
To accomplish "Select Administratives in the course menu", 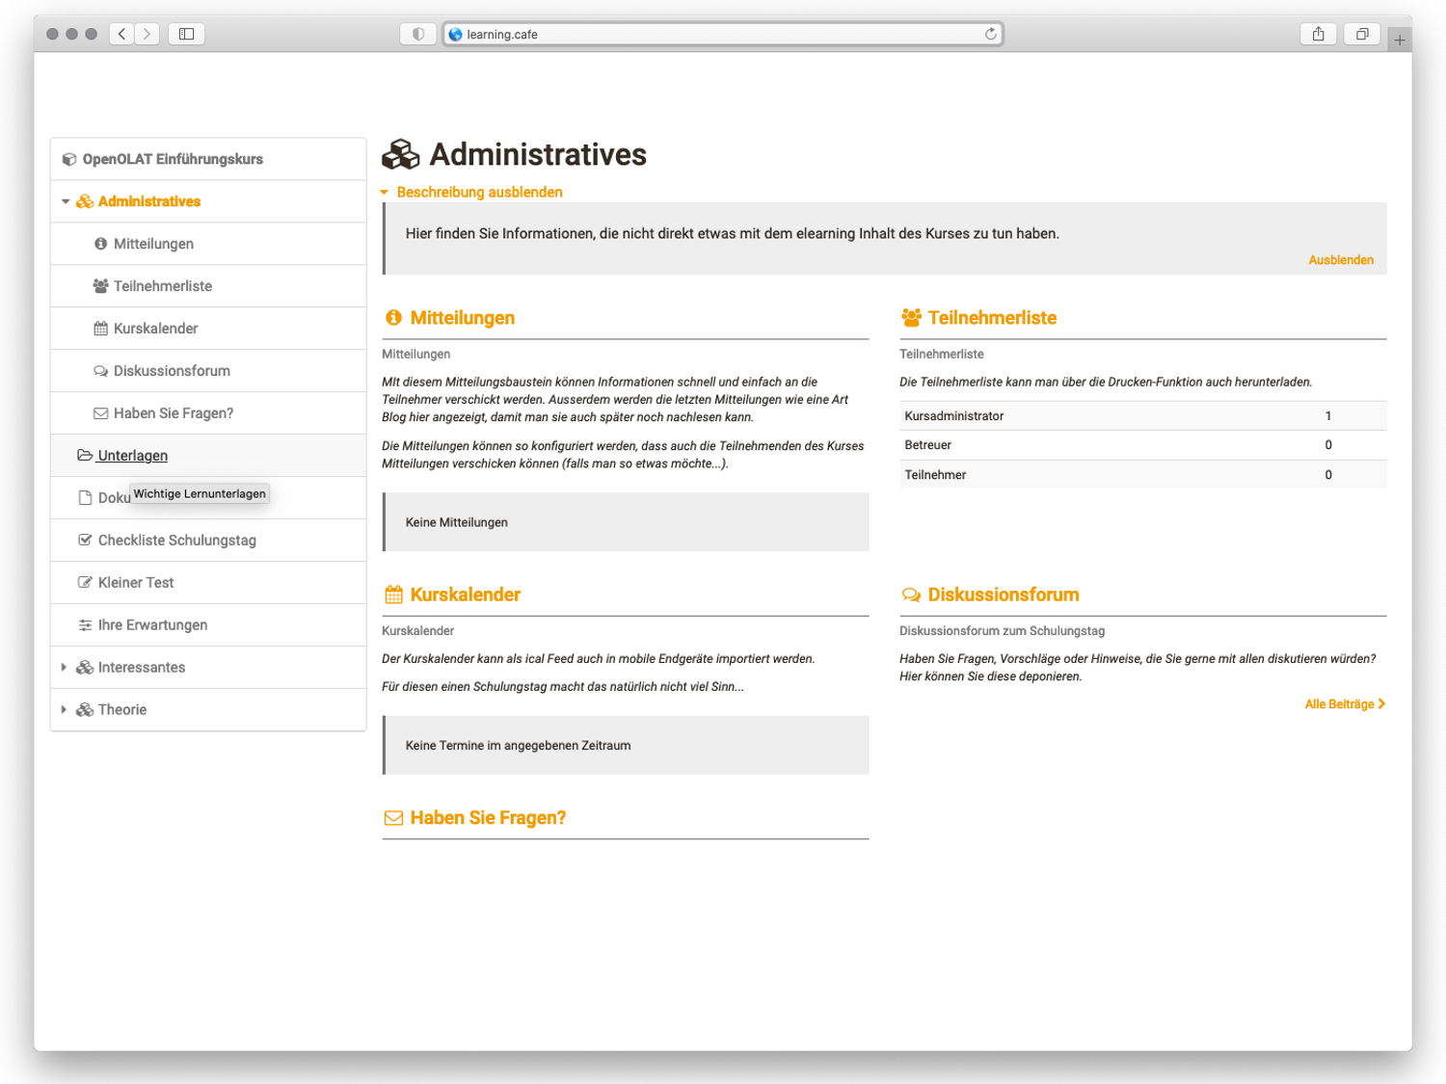I will (x=149, y=202).
